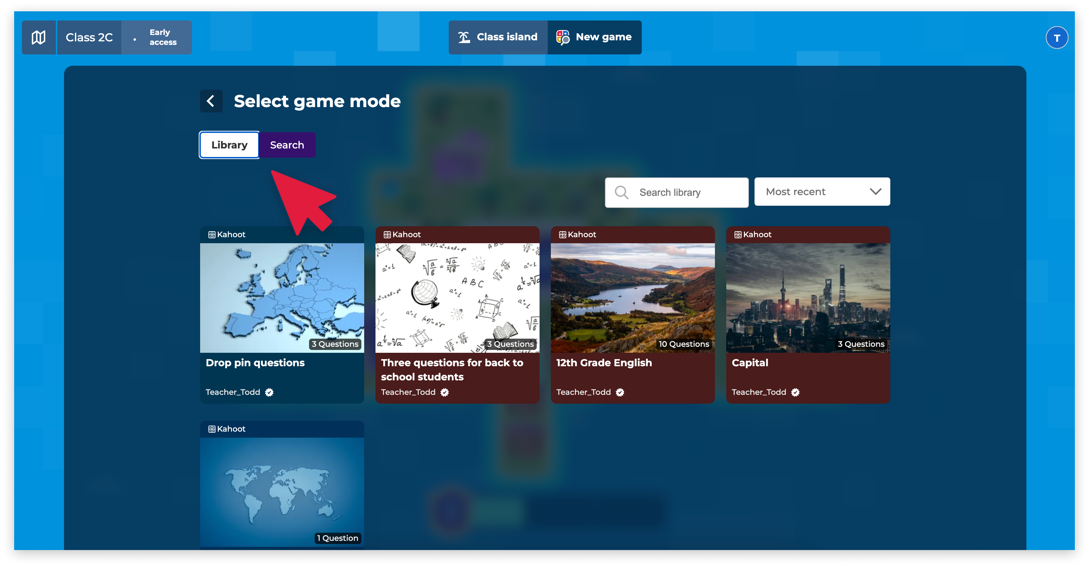
Task: Open the Class 2C selector
Action: point(89,37)
